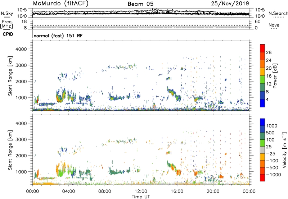Click the '18' tick on frequency axis

24,22
